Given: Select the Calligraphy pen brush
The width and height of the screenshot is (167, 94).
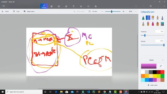Looking at the screenshot, I should [x=148, y=18].
